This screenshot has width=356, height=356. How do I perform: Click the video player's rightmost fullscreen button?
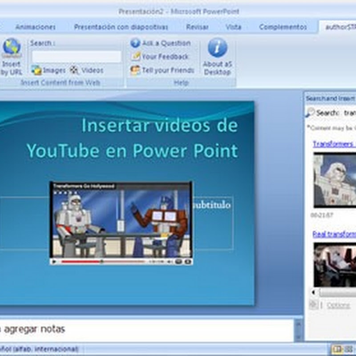coord(187,262)
